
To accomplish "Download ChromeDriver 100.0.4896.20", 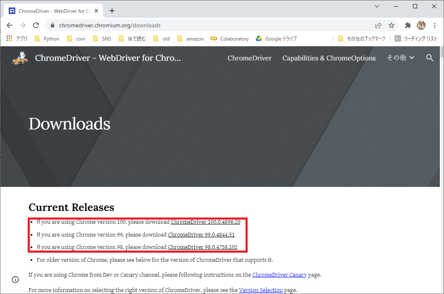I will 205,222.
